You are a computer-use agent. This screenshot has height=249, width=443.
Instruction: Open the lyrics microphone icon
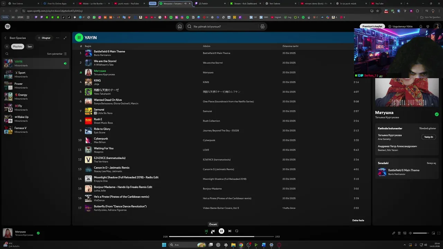(x=394, y=233)
